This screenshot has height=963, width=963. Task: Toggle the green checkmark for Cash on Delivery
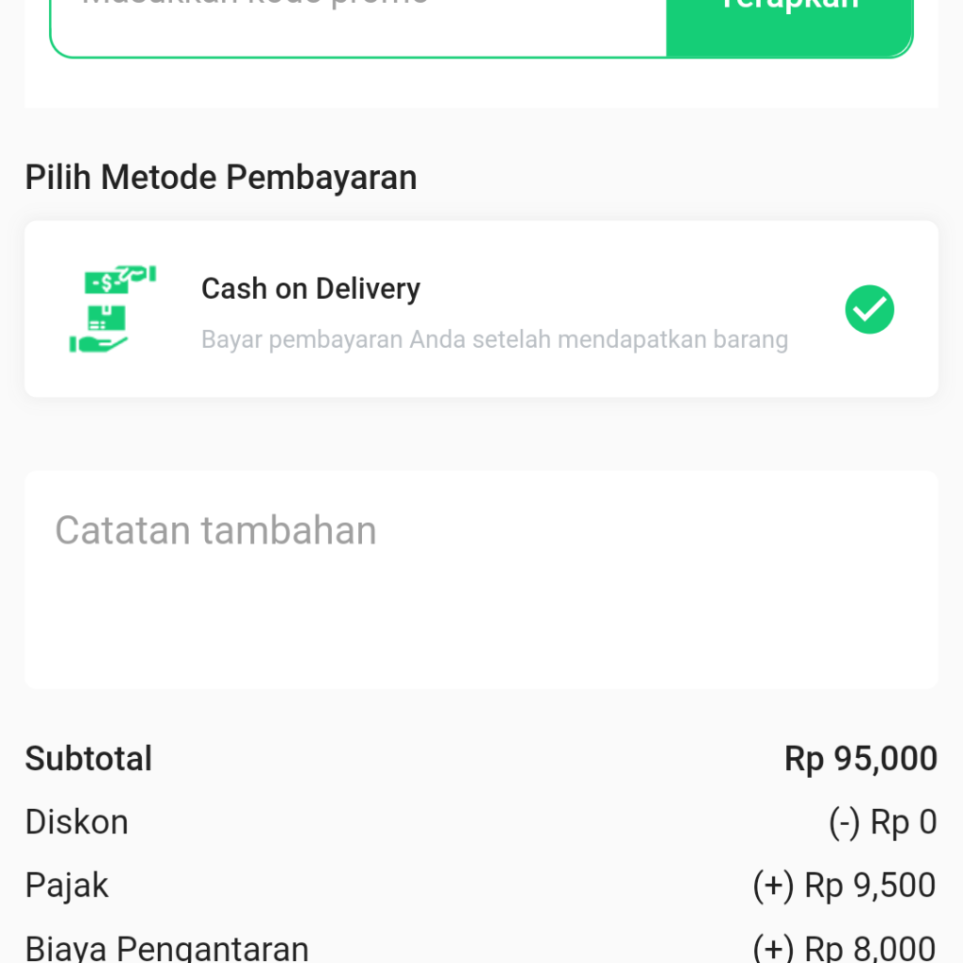(869, 308)
